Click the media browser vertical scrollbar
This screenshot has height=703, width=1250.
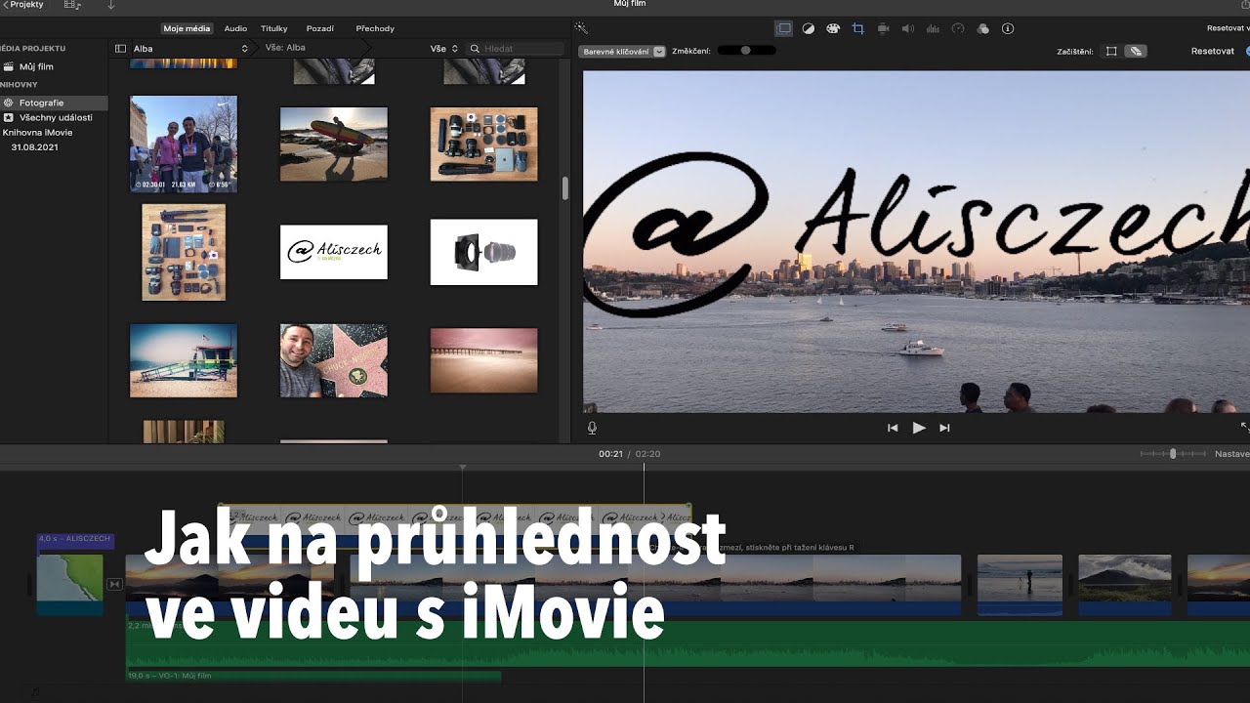click(x=564, y=189)
